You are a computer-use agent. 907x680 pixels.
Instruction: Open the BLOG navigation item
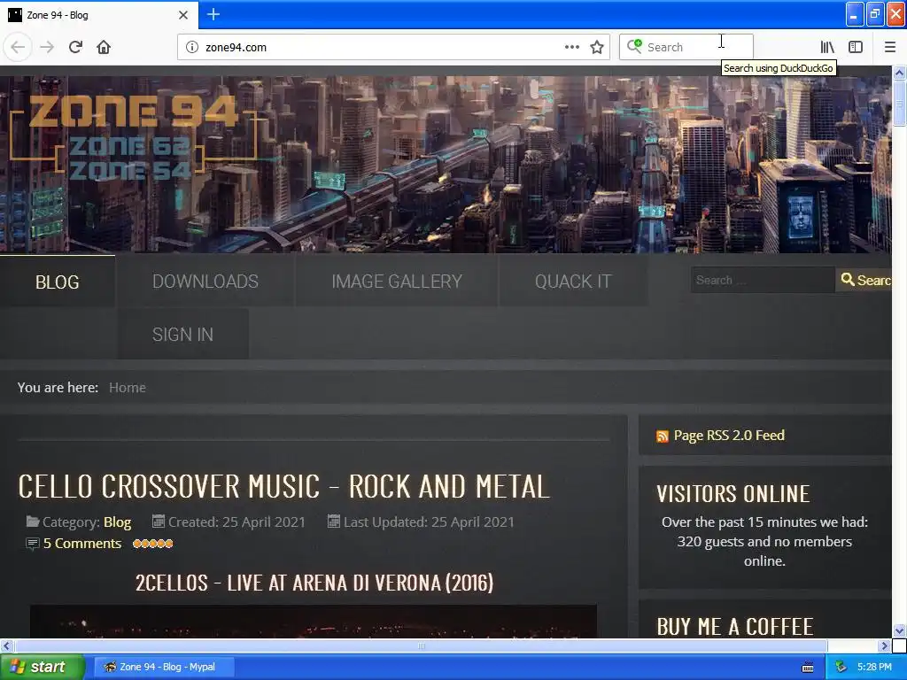[58, 282]
